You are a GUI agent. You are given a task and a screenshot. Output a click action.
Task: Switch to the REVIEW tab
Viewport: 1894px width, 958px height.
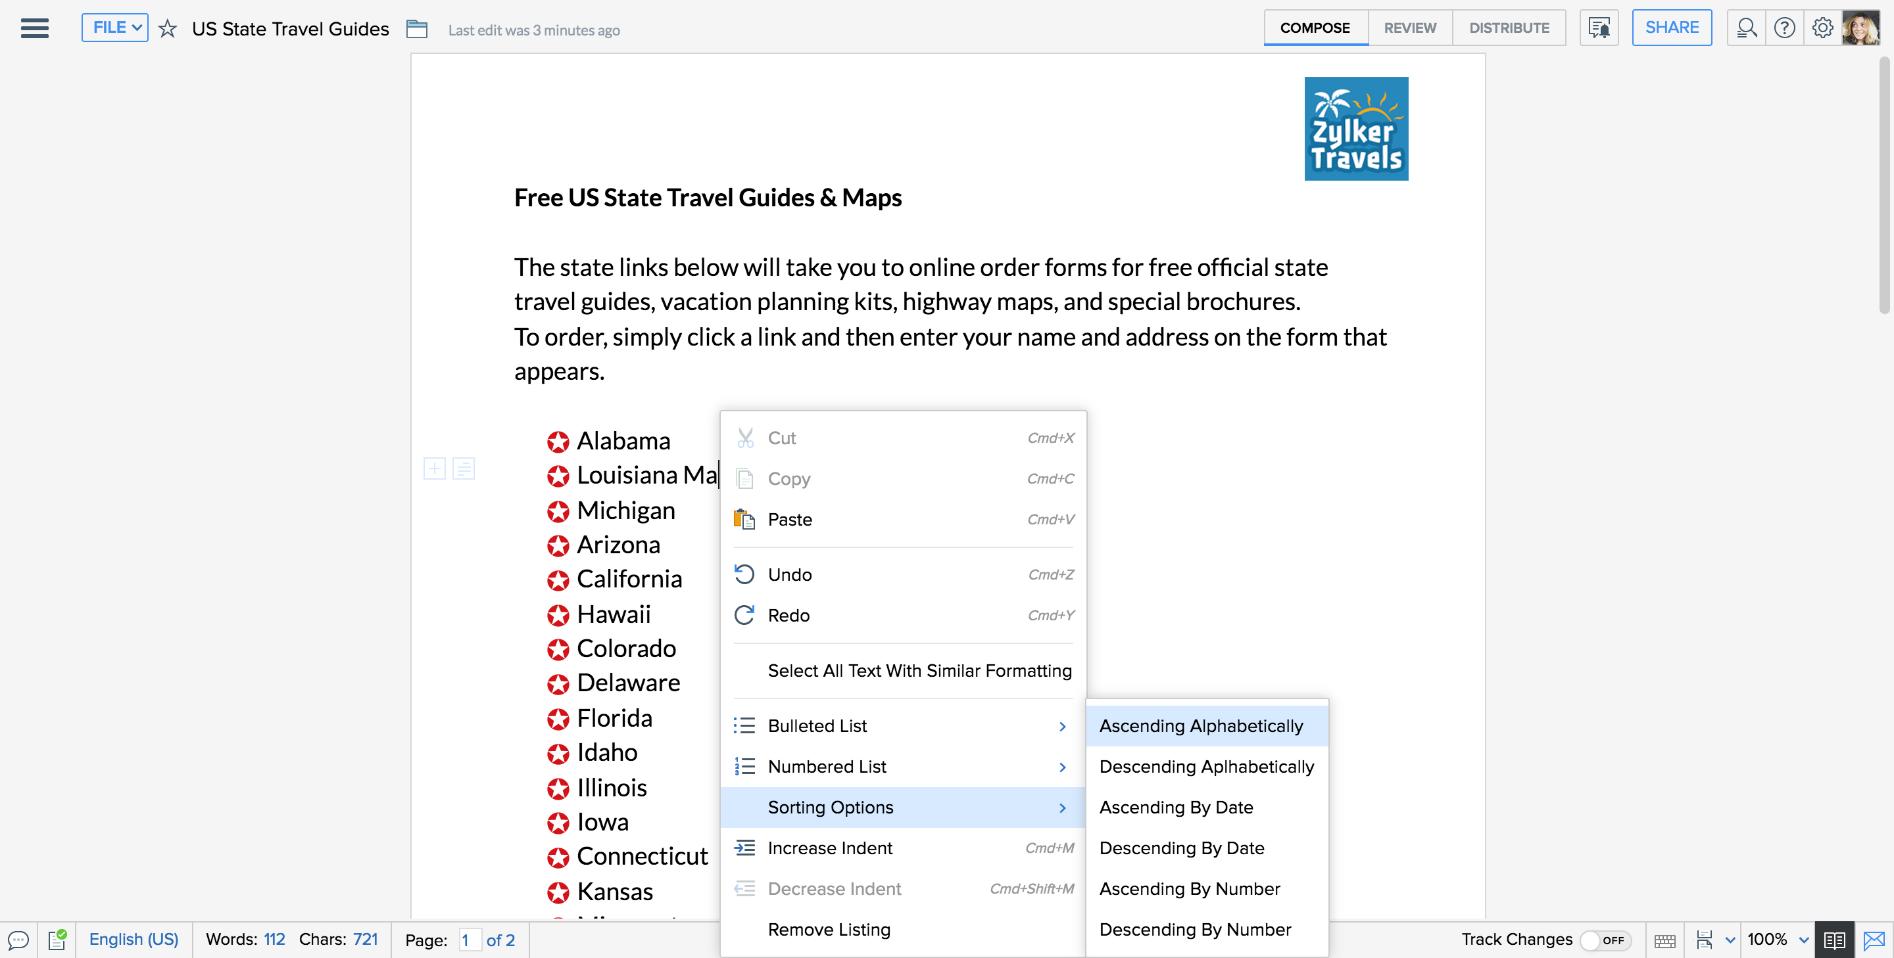[x=1409, y=28]
